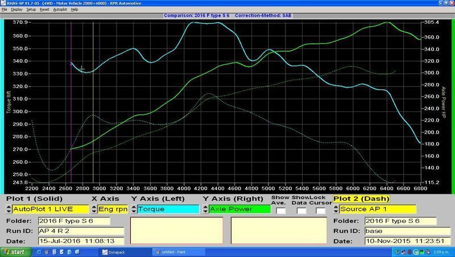Click the Plot 2 (Dash) label

(x=361, y=198)
